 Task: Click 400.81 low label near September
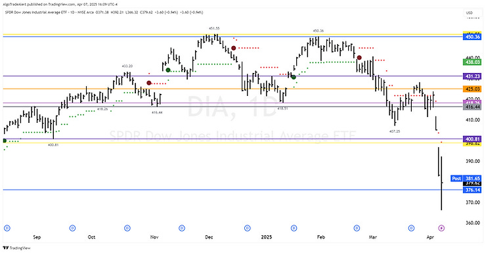pyautogui.click(x=53, y=145)
